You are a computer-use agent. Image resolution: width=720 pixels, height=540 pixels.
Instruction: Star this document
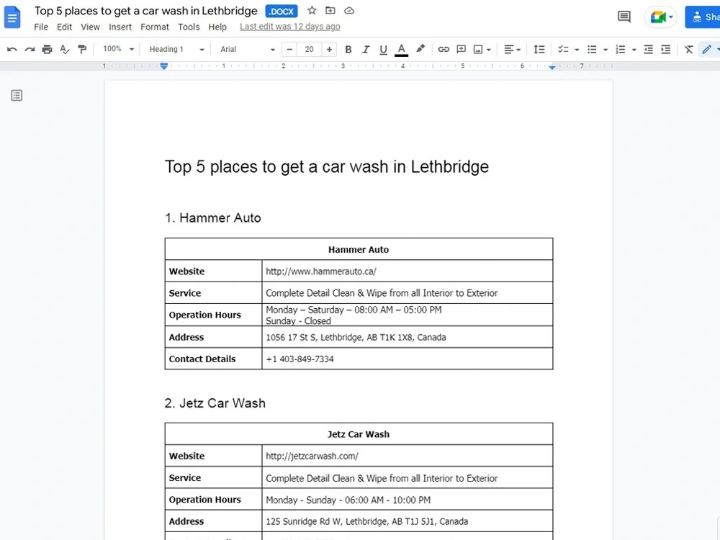(x=312, y=10)
